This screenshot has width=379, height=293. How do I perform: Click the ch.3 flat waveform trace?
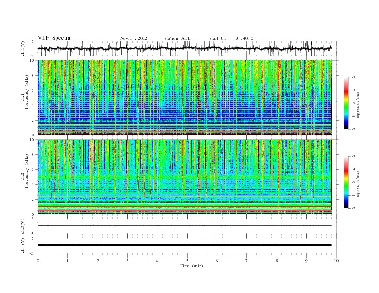tap(185, 226)
